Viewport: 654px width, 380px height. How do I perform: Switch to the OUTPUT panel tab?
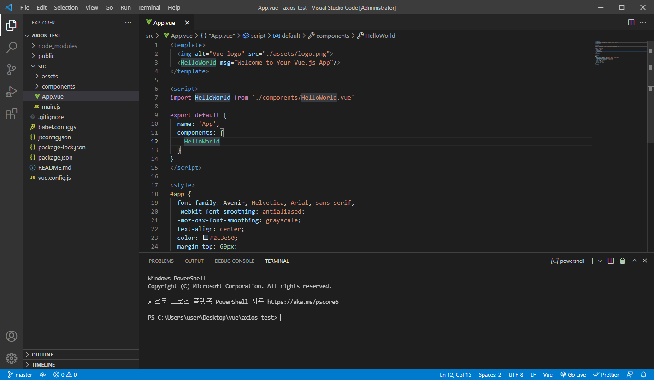tap(194, 261)
